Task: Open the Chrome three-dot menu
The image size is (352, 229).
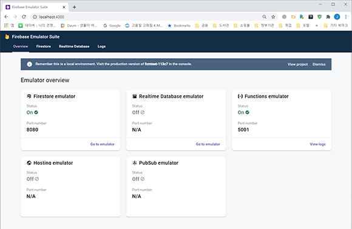Action: click(346, 17)
